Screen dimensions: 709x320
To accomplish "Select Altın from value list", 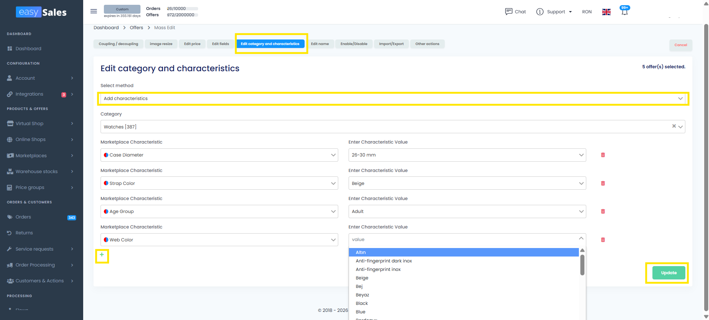I will pyautogui.click(x=464, y=252).
